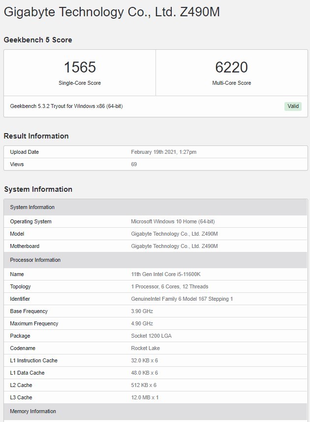Click the Multi-Core Score label

[232, 83]
